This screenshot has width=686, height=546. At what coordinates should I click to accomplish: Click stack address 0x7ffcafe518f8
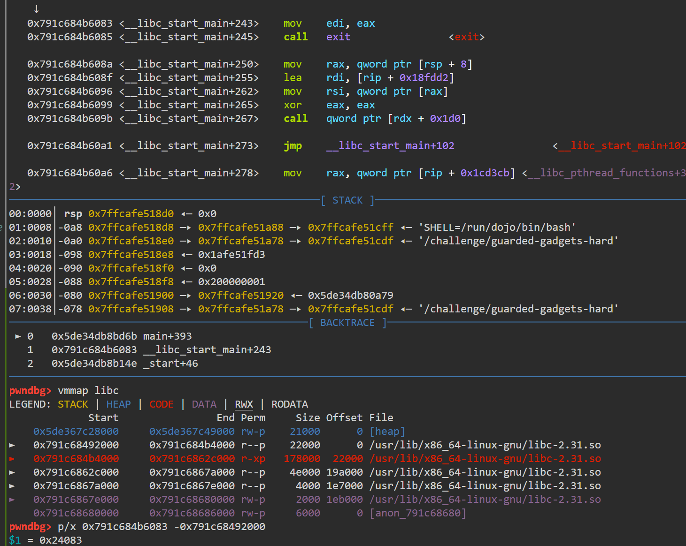[x=131, y=282]
